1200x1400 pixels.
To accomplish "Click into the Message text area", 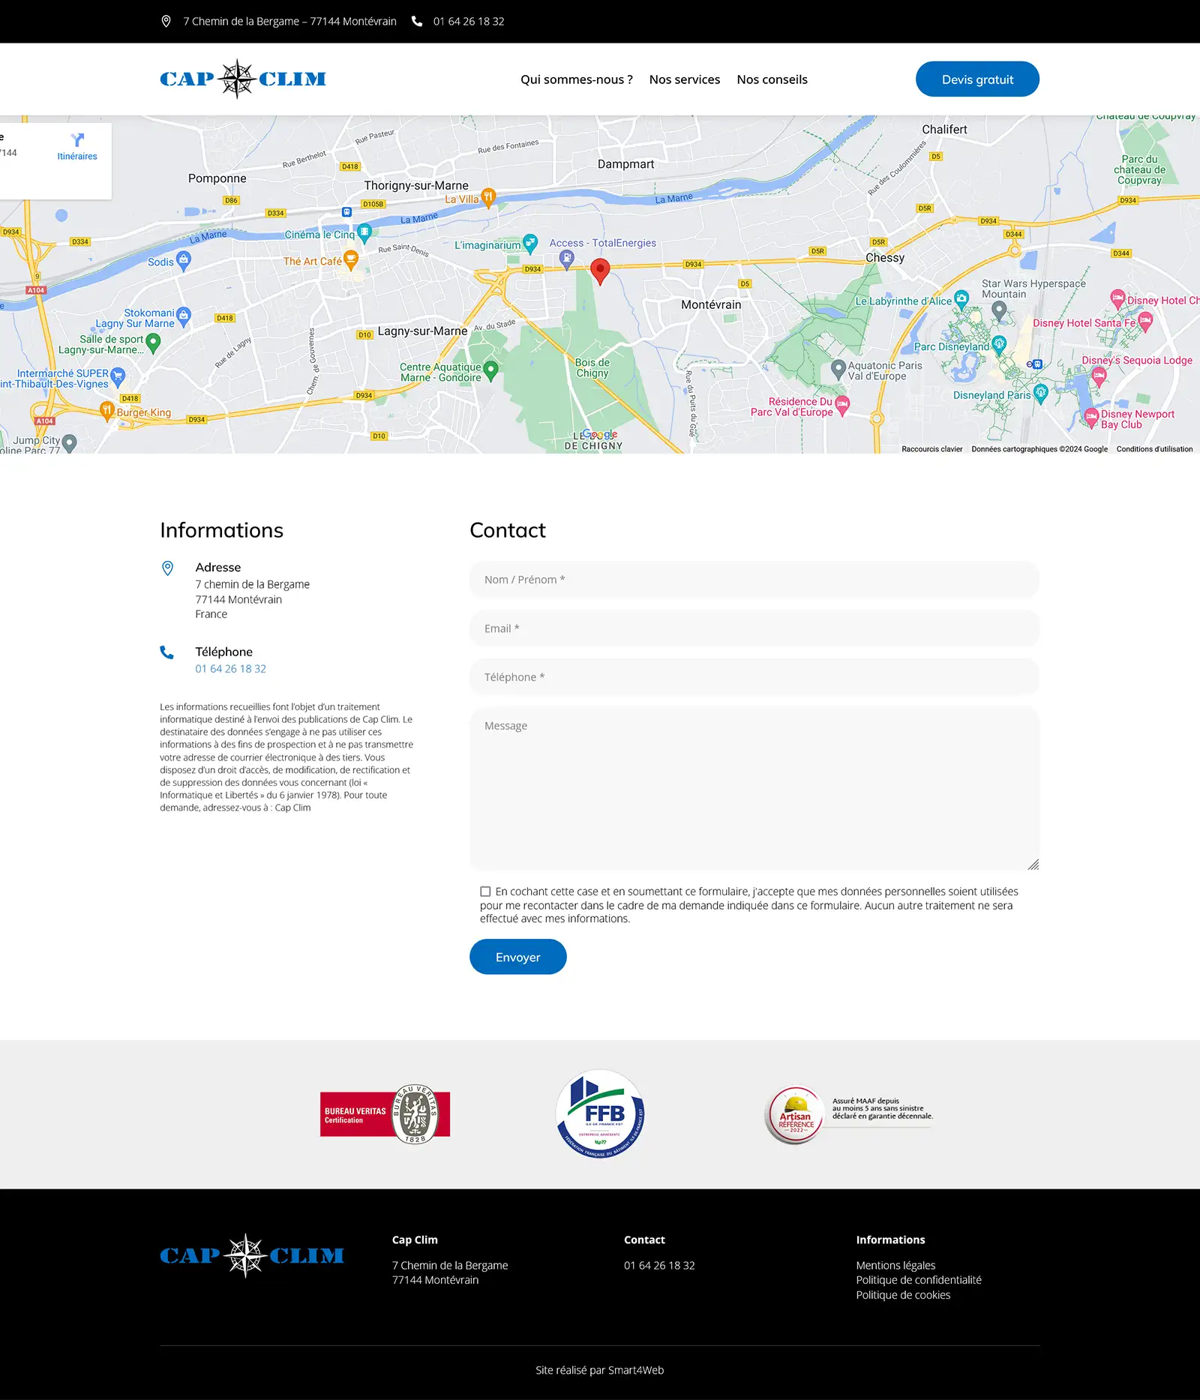I will click(x=754, y=789).
